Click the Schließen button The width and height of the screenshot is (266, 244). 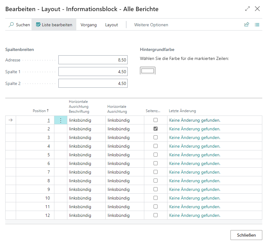pyautogui.click(x=246, y=235)
